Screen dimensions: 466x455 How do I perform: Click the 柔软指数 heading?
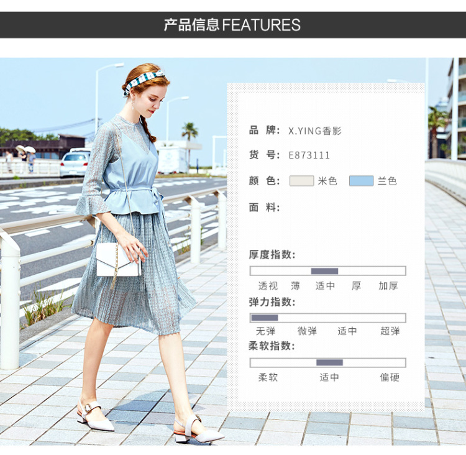(x=272, y=346)
